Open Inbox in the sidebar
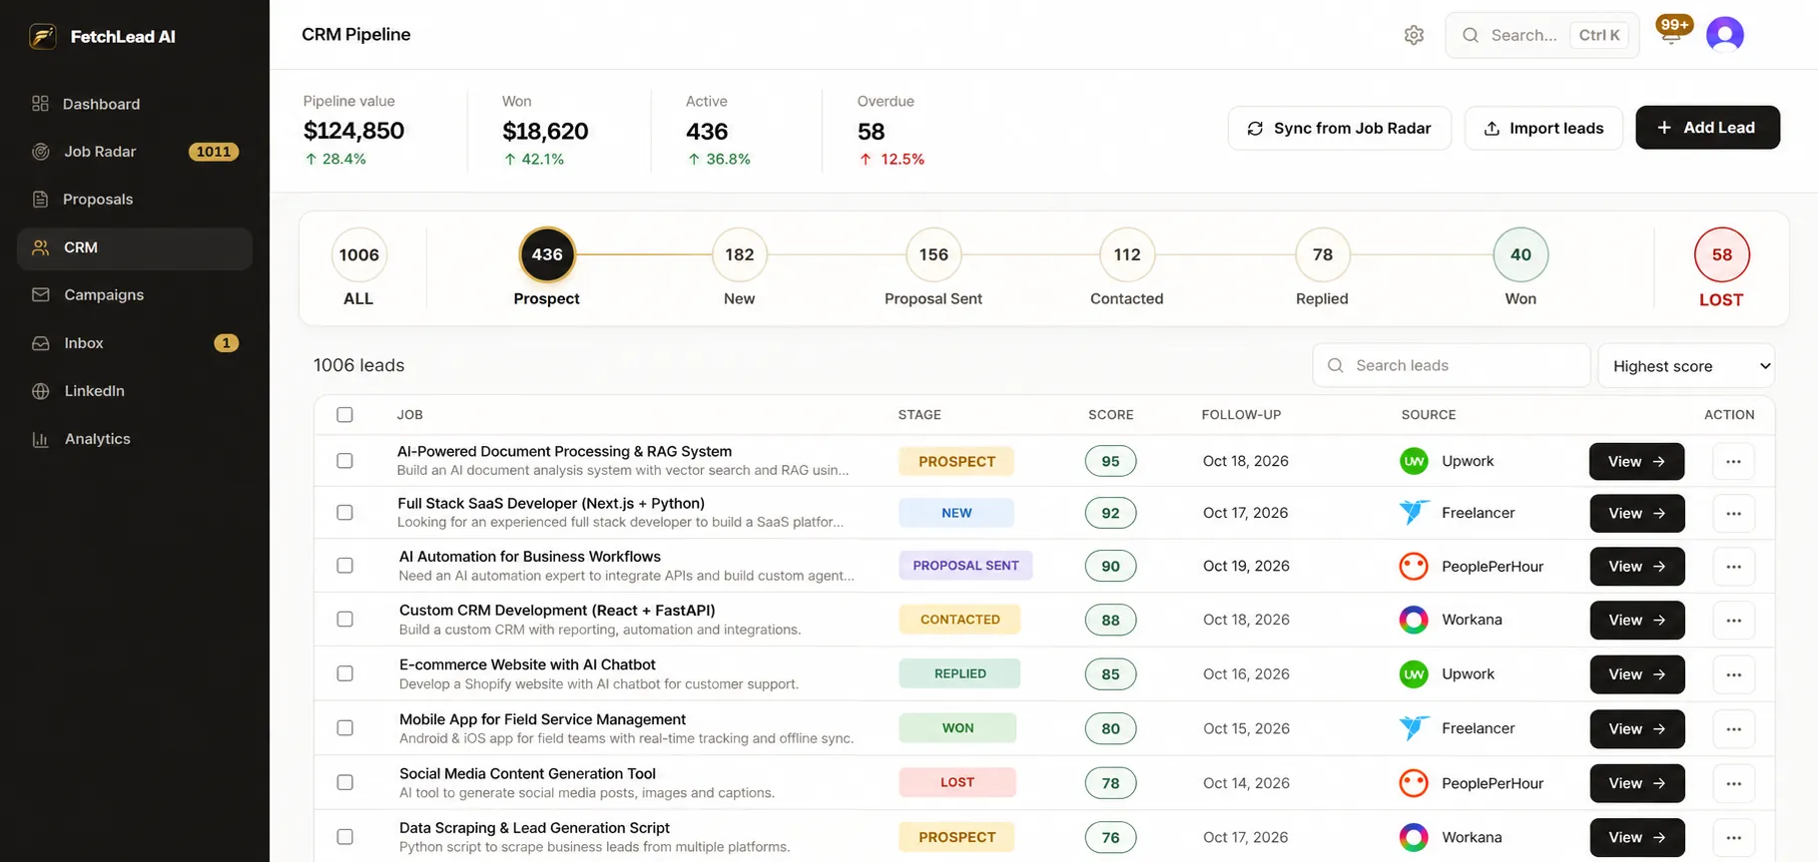Viewport: 1818px width, 862px height. click(135, 343)
